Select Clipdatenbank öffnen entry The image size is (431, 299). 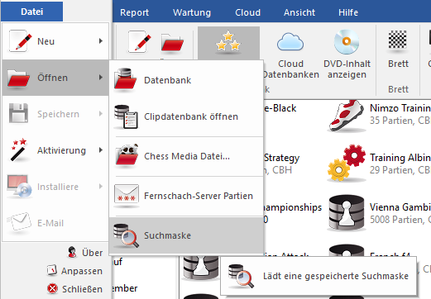pyautogui.click(x=186, y=116)
